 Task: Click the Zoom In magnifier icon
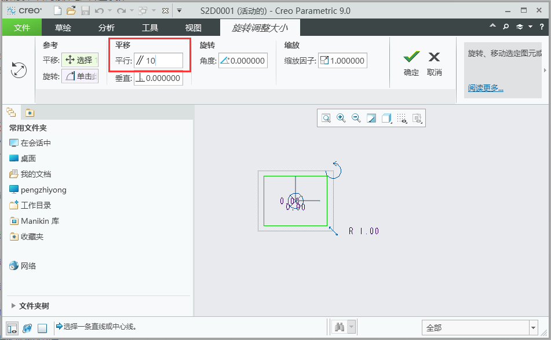[x=341, y=118]
